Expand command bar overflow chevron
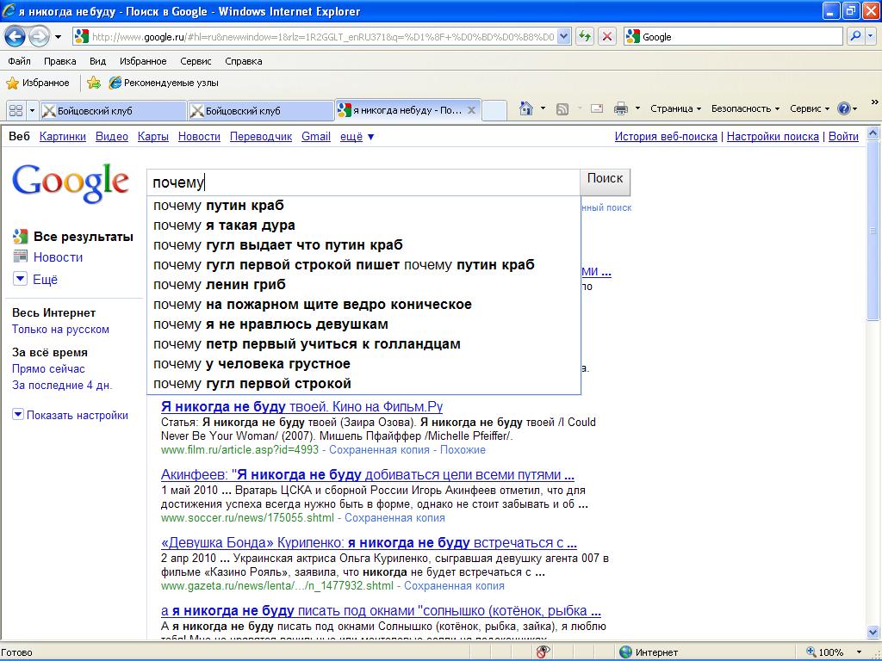 [x=874, y=103]
